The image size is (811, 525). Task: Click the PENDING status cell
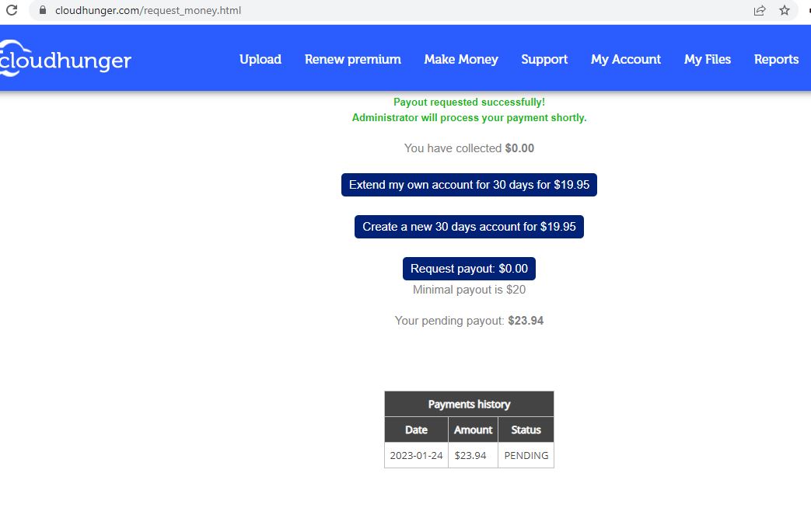[526, 455]
